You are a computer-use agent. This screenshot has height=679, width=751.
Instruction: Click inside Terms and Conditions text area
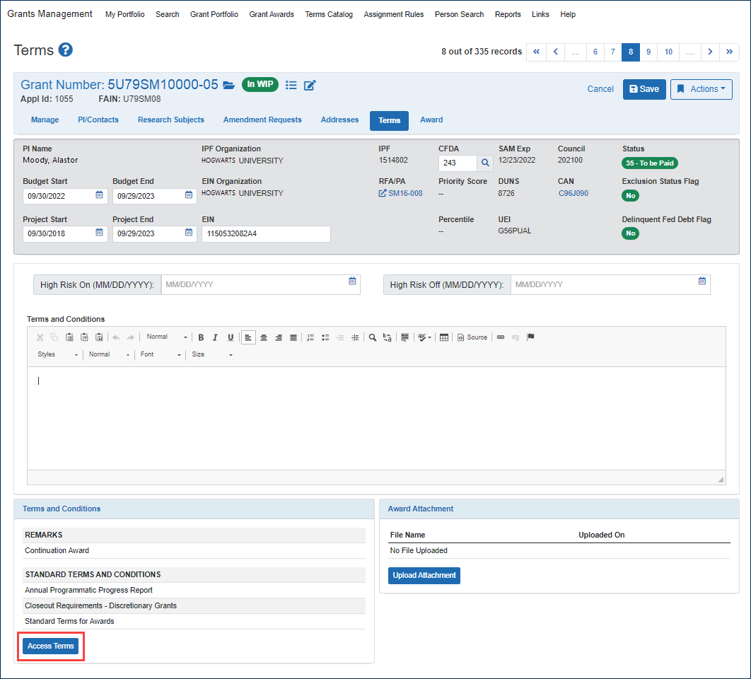point(376,418)
